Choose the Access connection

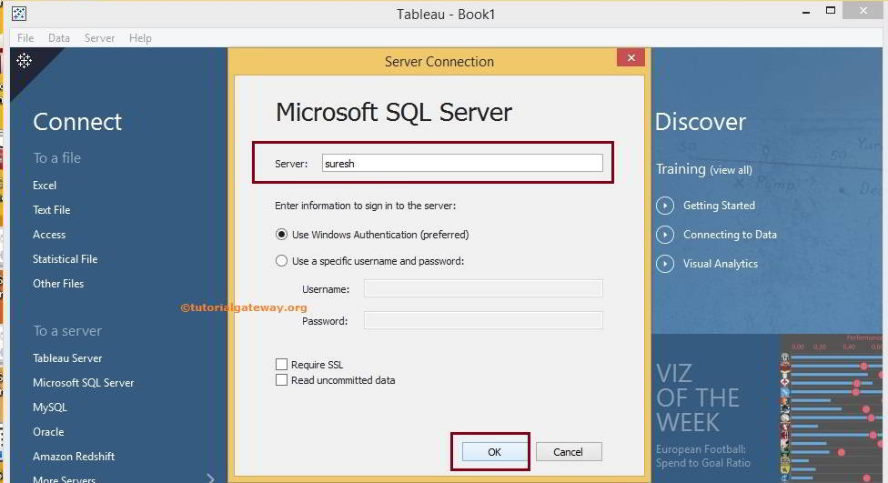click(x=49, y=235)
